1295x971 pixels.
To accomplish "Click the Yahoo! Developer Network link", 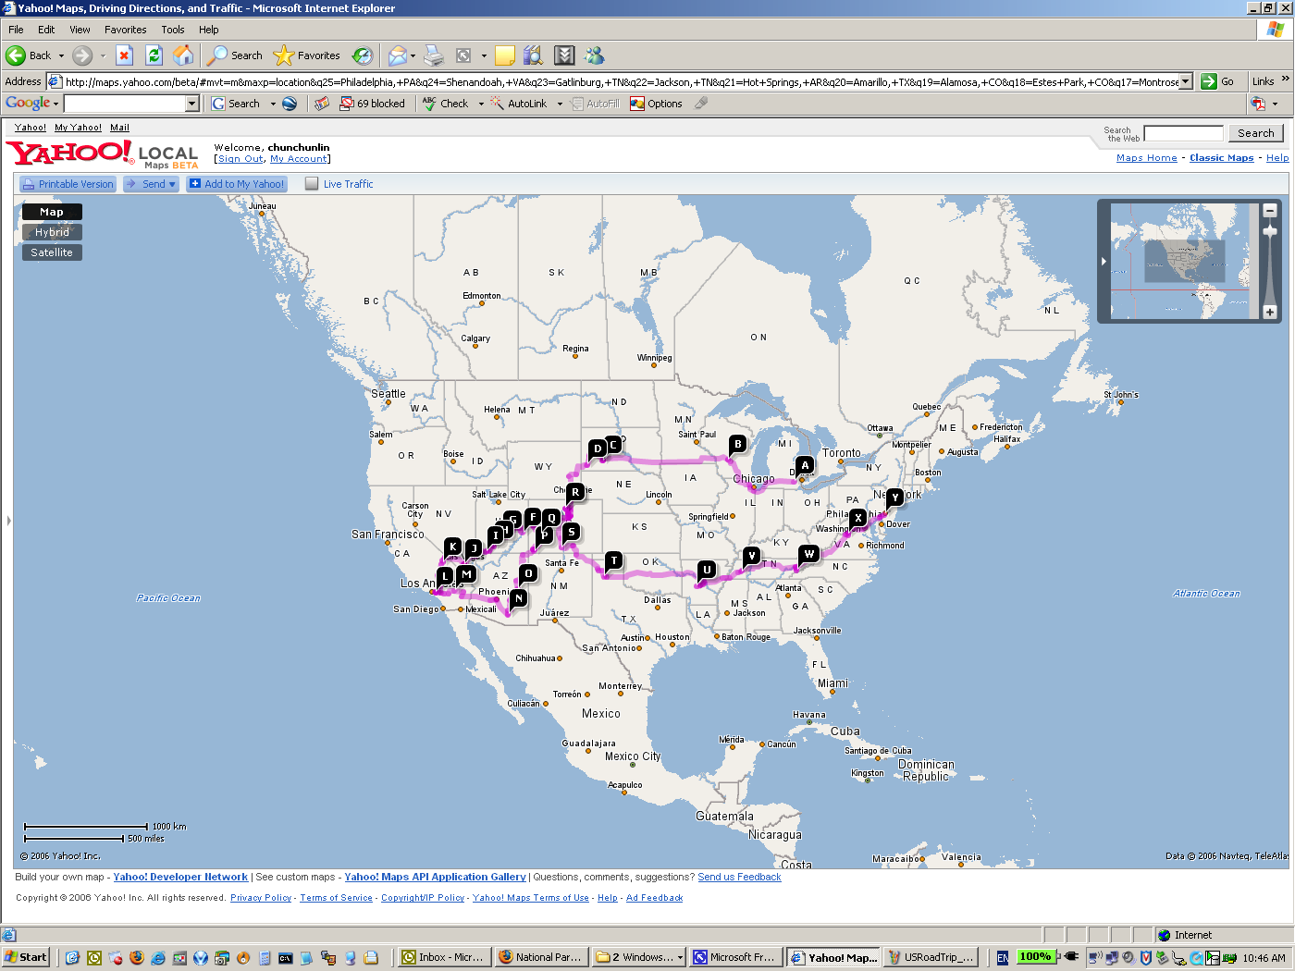I will (180, 877).
